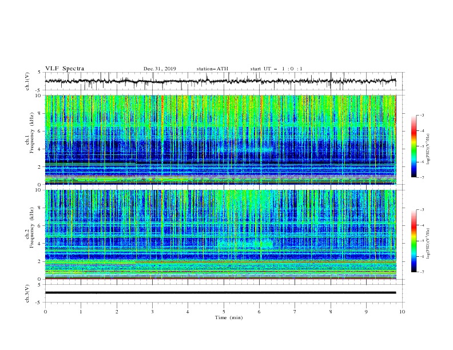Click the ch.1 voltage waveform trace
The width and height of the screenshot is (453, 350).
point(220,81)
